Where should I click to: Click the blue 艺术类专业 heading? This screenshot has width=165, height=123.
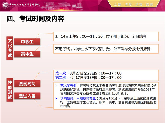(68, 86)
